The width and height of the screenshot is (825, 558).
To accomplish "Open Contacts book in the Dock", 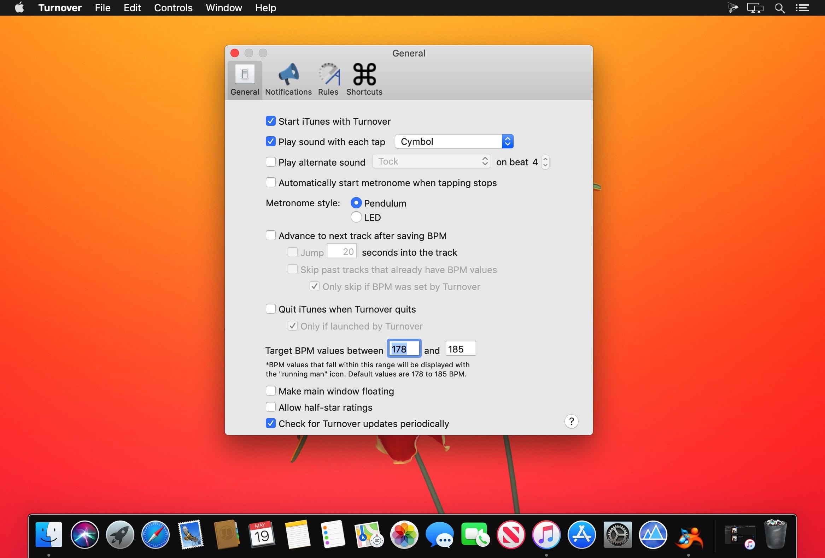I will [227, 535].
